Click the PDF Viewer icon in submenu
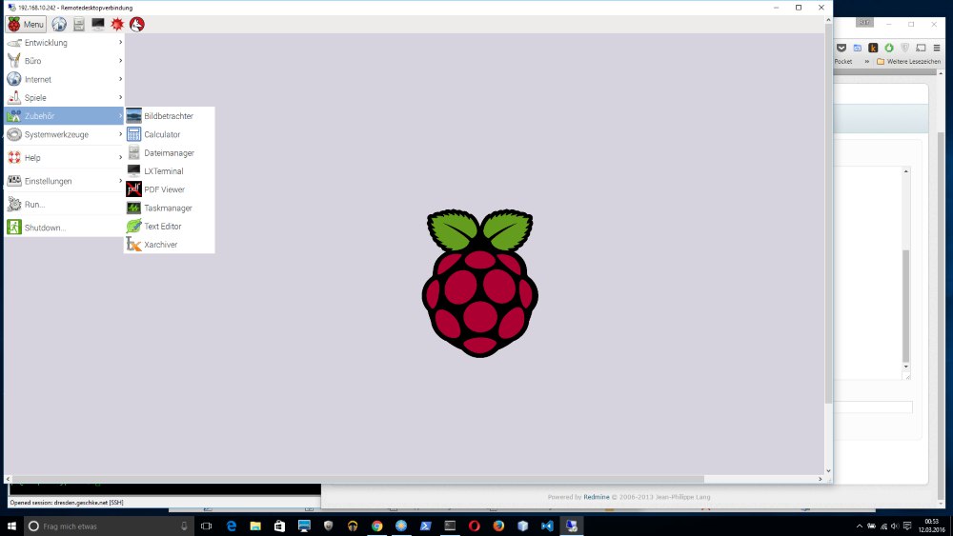Image resolution: width=953 pixels, height=536 pixels. pyautogui.click(x=133, y=189)
